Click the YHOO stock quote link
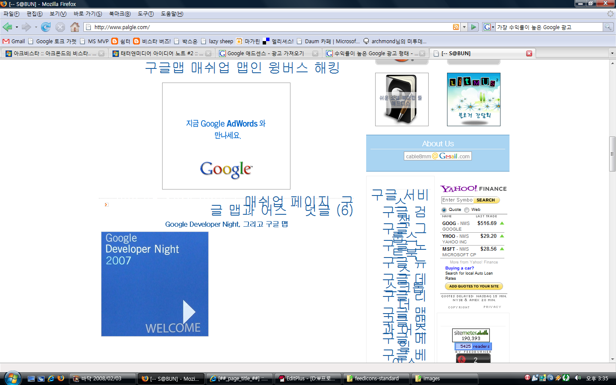The height and width of the screenshot is (385, 616). 449,236
